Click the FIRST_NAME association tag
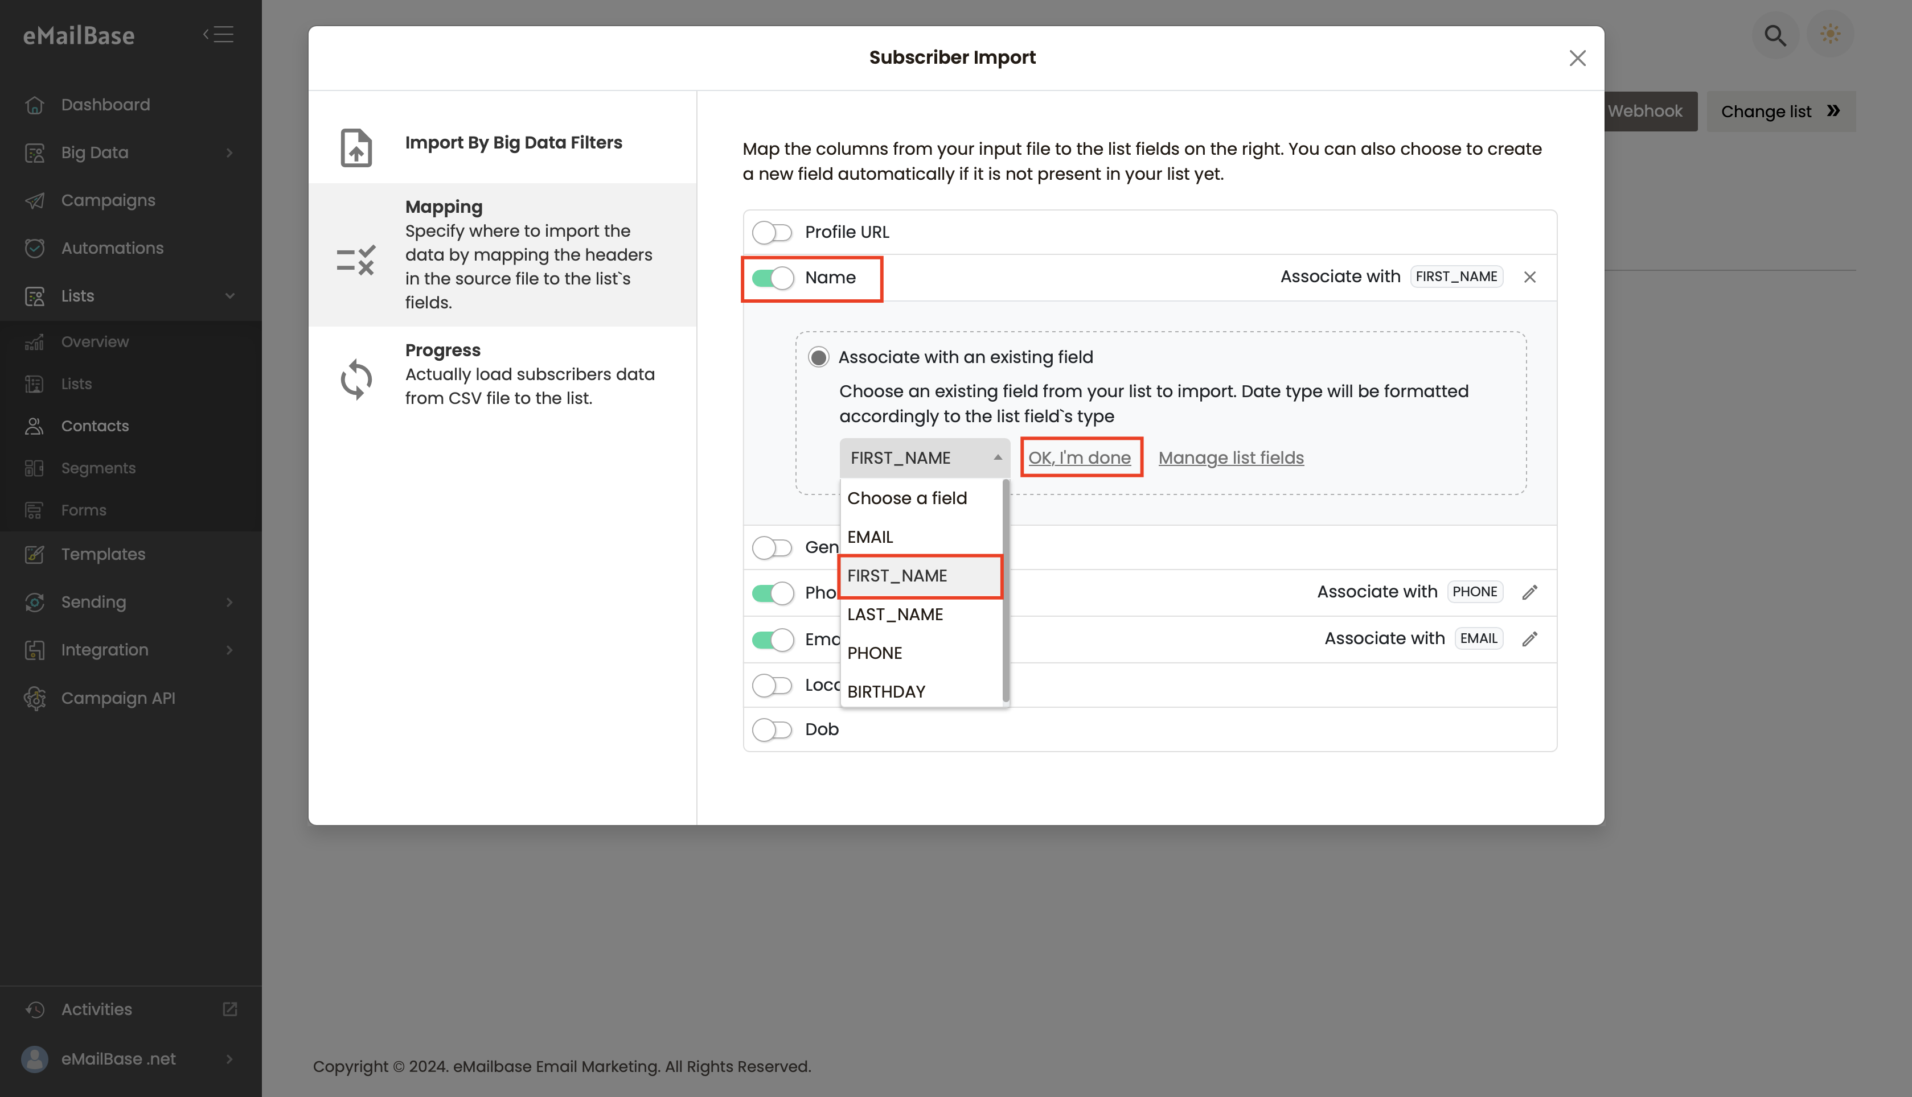 point(1456,277)
